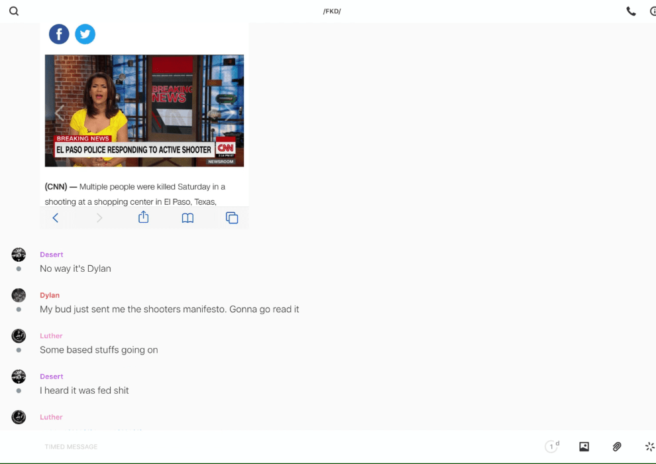Toggle the 1d timed message timer
The image size is (656, 464).
coord(552,447)
